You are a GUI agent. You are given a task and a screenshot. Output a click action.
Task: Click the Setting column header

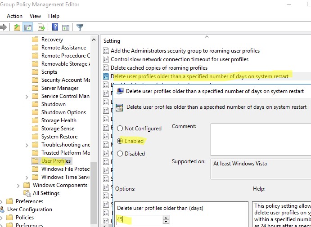pos(112,41)
